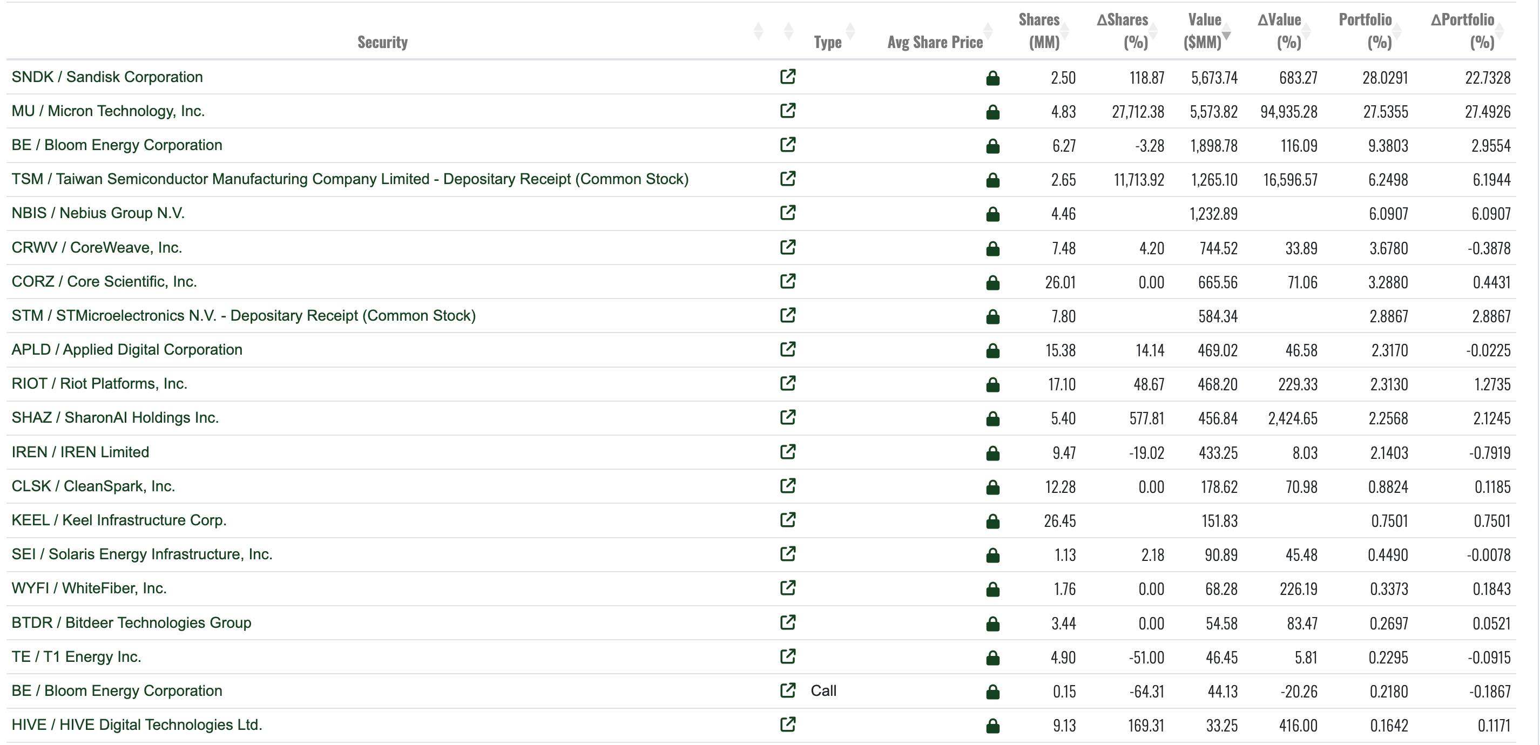The width and height of the screenshot is (1540, 745).
Task: Open TE / T1 Energy Inc. link
Action: click(x=77, y=657)
